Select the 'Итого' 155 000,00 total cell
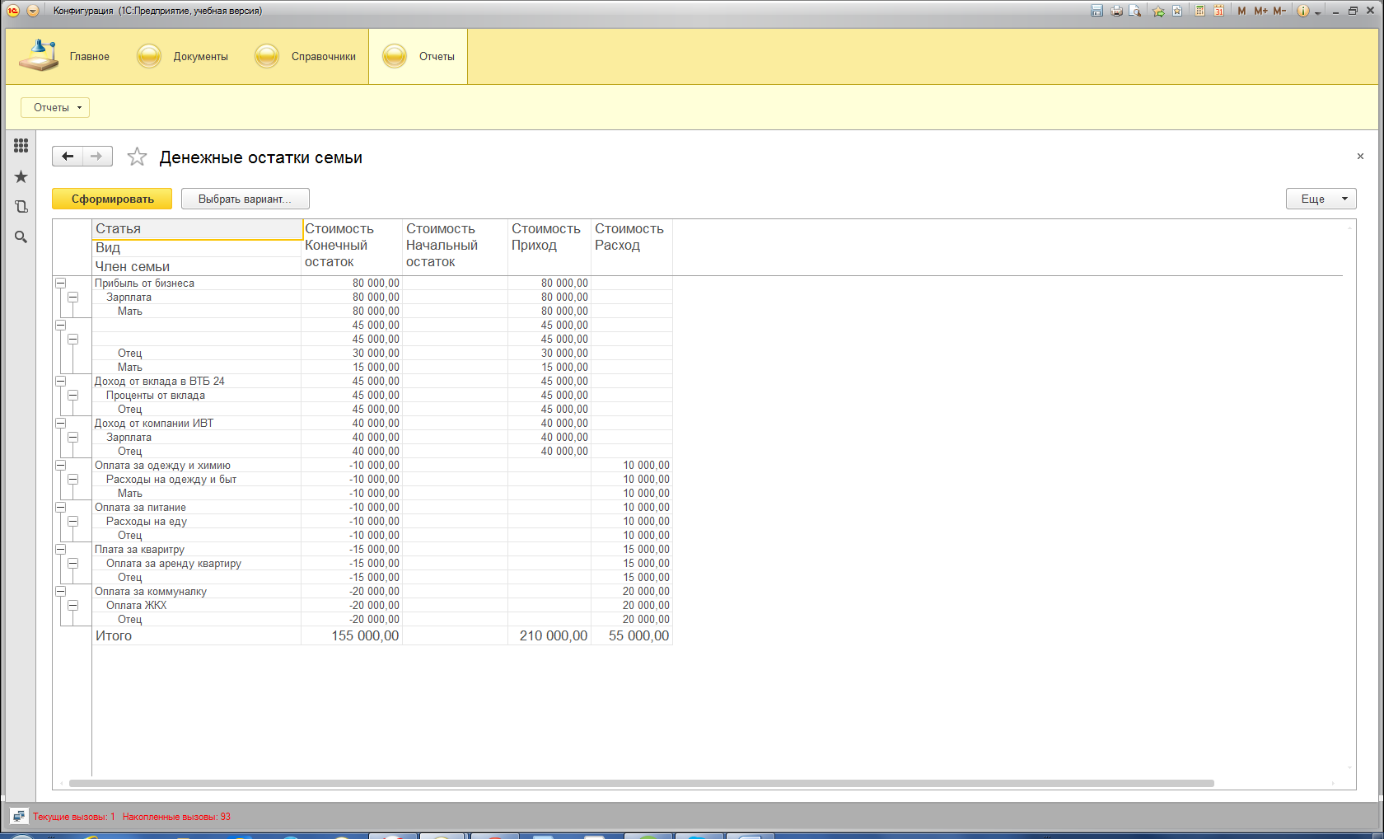This screenshot has width=1384, height=839. coord(352,635)
